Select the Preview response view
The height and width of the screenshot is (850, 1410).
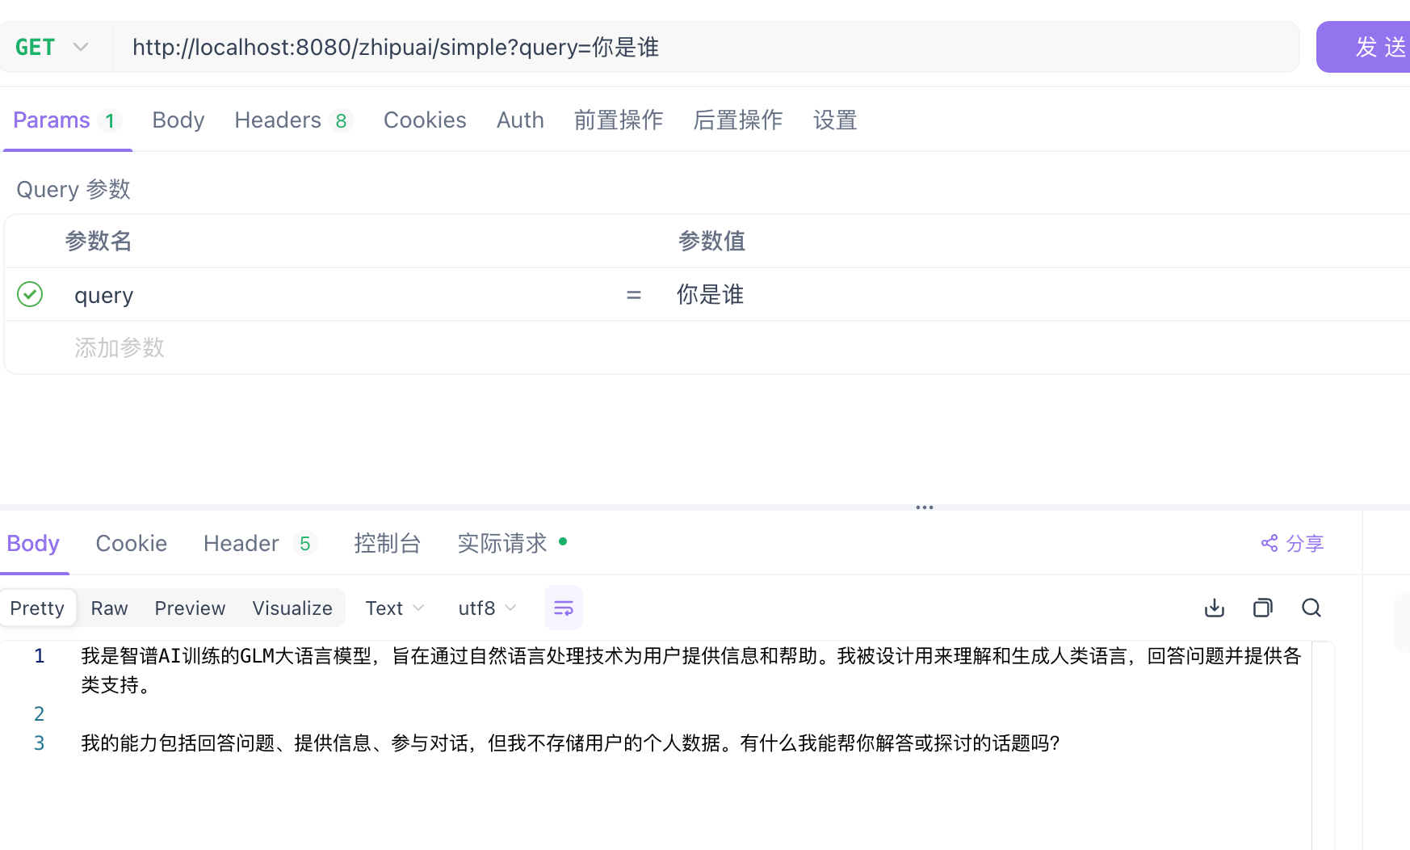190,608
